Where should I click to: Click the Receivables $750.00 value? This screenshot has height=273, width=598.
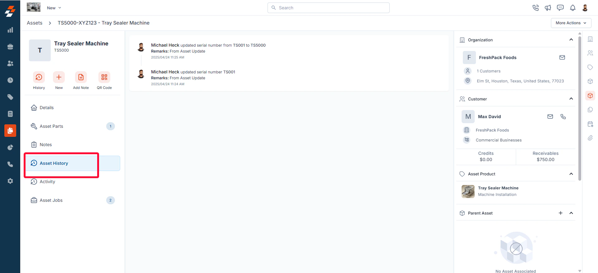[x=546, y=160]
